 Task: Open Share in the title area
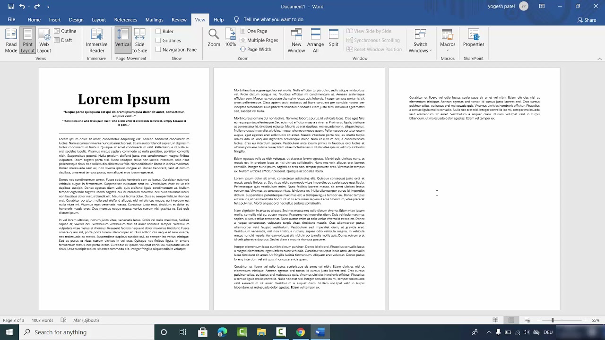pyautogui.click(x=587, y=20)
